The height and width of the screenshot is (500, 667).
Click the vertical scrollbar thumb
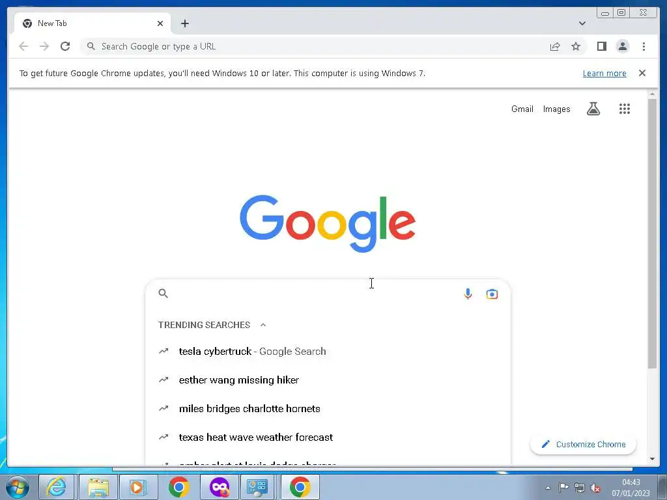[652, 233]
